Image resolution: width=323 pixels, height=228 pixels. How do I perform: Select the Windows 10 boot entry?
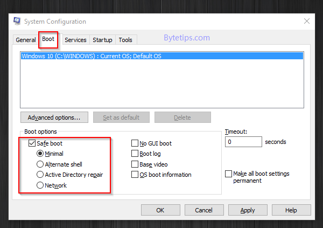point(162,56)
